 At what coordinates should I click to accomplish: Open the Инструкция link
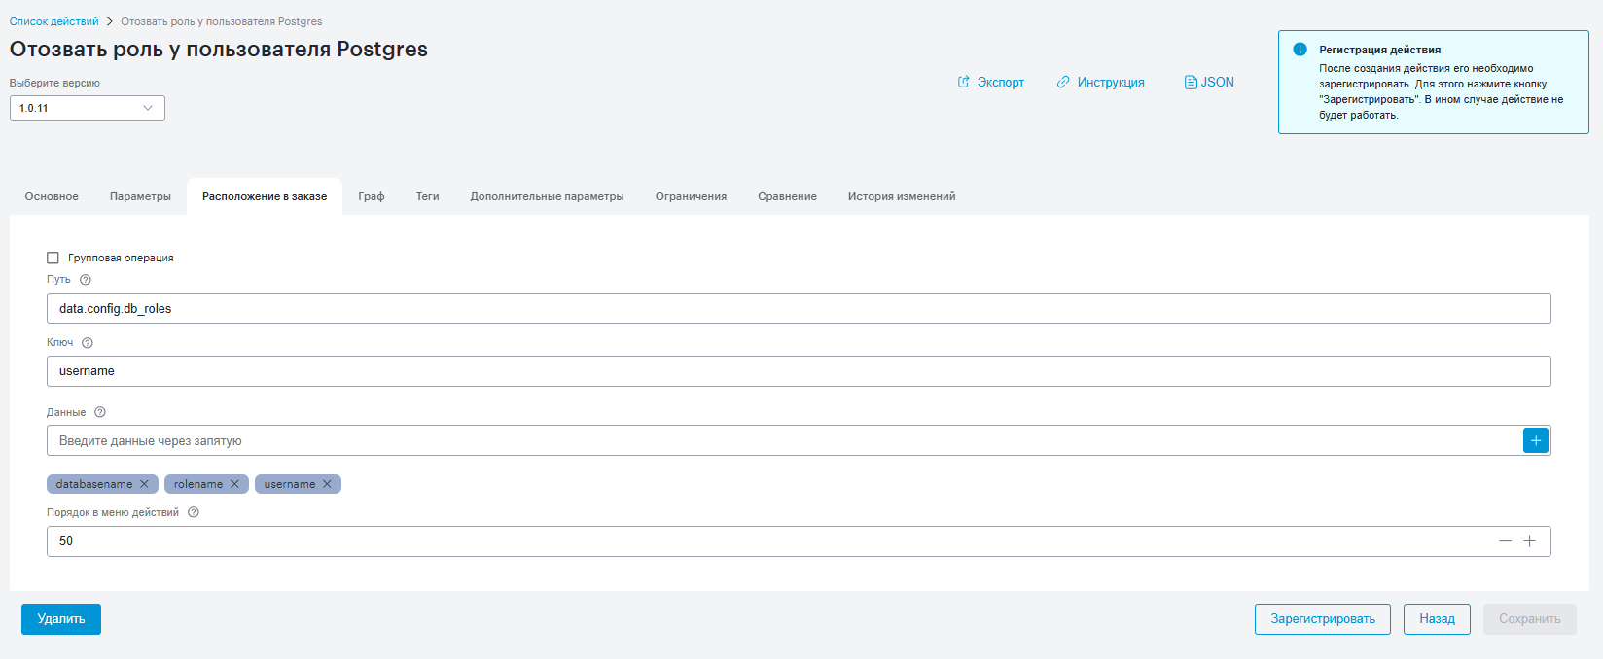(x=1101, y=83)
